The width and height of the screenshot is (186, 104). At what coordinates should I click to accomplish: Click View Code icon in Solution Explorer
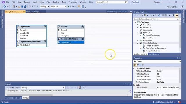[x=170, y=15]
